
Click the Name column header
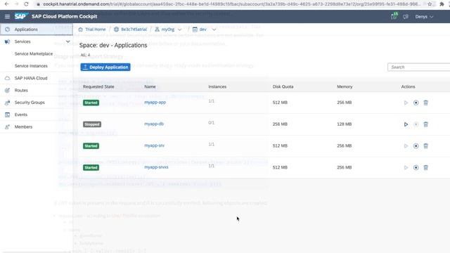150,86
